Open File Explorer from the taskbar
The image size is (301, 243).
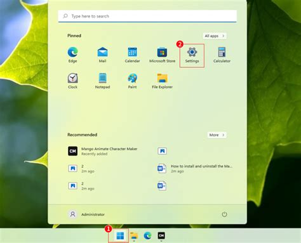134,235
